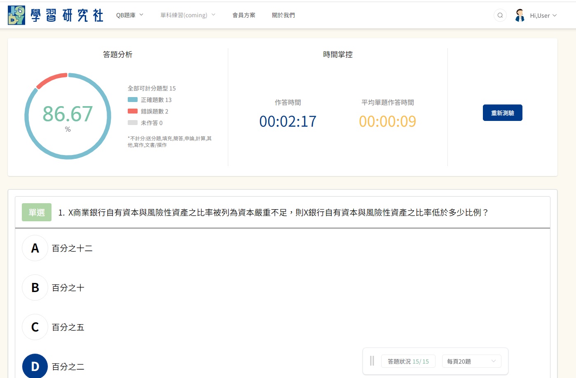Viewport: 576px width, 378px height.
Task: Click the pause bars icon beside 答題狀況
Action: coord(372,361)
